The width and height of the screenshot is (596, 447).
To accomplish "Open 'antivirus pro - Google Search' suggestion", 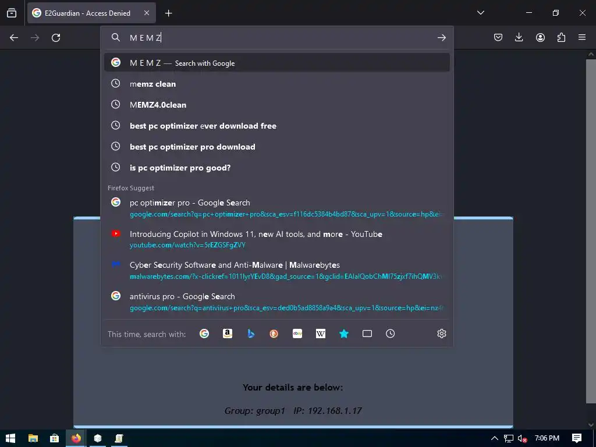I will point(276,301).
